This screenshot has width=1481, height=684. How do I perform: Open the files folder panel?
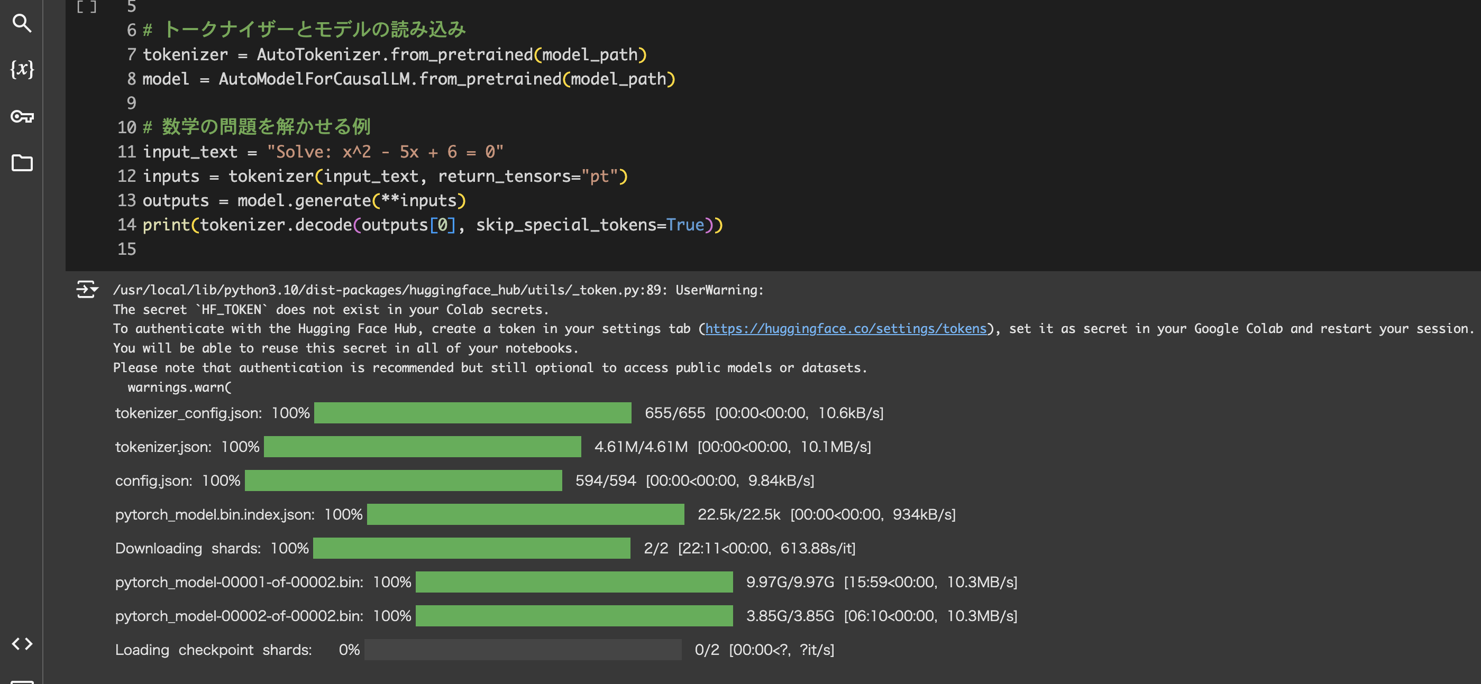pyautogui.click(x=22, y=163)
